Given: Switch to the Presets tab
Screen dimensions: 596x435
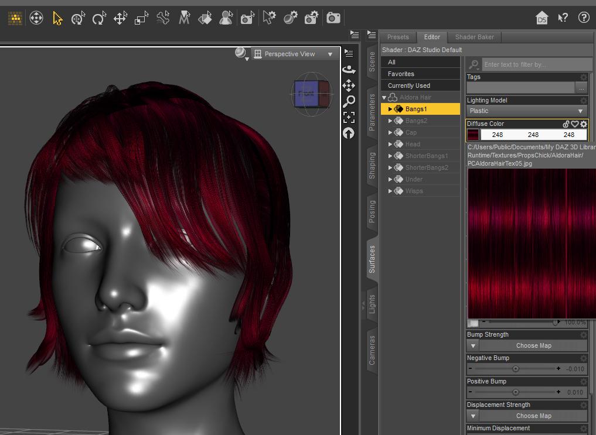Looking at the screenshot, I should [x=398, y=37].
